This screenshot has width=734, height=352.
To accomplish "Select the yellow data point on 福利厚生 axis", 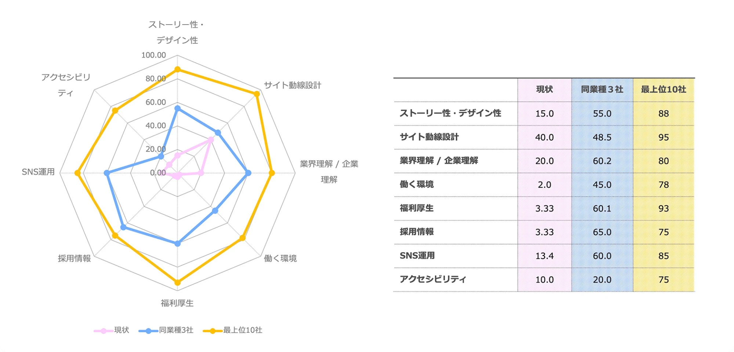I will click(x=178, y=283).
